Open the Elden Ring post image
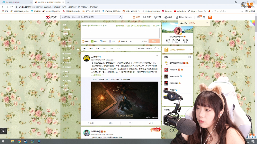This screenshot has width=257, height=144. click(125, 100)
